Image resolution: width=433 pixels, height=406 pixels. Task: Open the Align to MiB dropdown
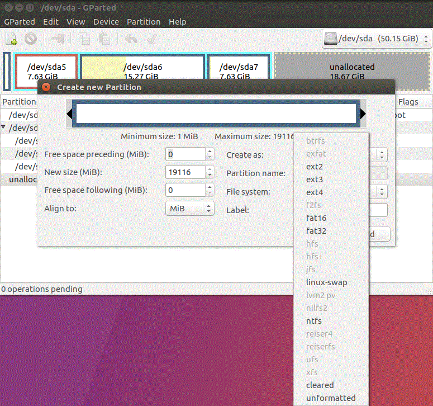190,209
